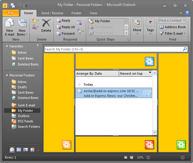
Task: Switch to the Home tab
Action: tap(29, 13)
